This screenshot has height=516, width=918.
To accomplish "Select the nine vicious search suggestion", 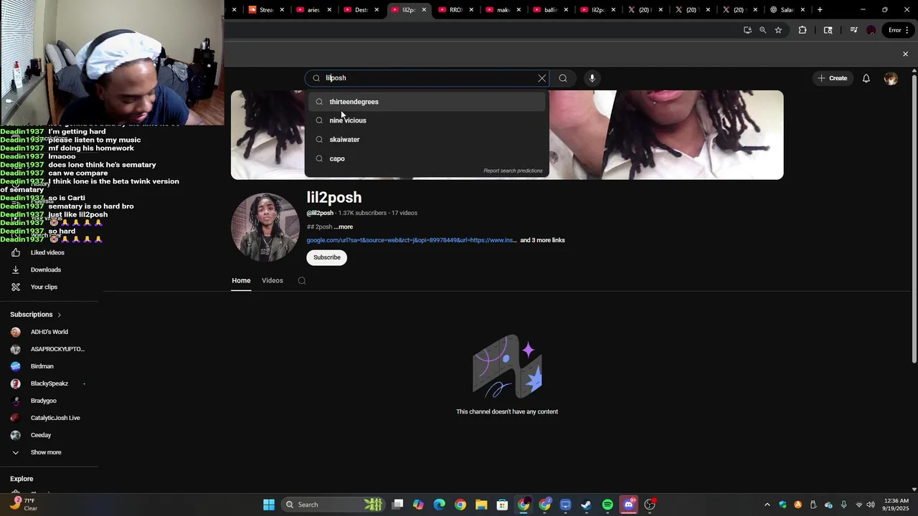I will pyautogui.click(x=427, y=120).
